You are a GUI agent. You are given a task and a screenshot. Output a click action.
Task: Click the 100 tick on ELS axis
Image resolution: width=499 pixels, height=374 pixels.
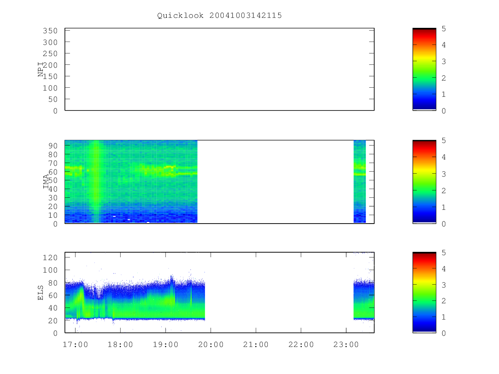click(x=51, y=270)
